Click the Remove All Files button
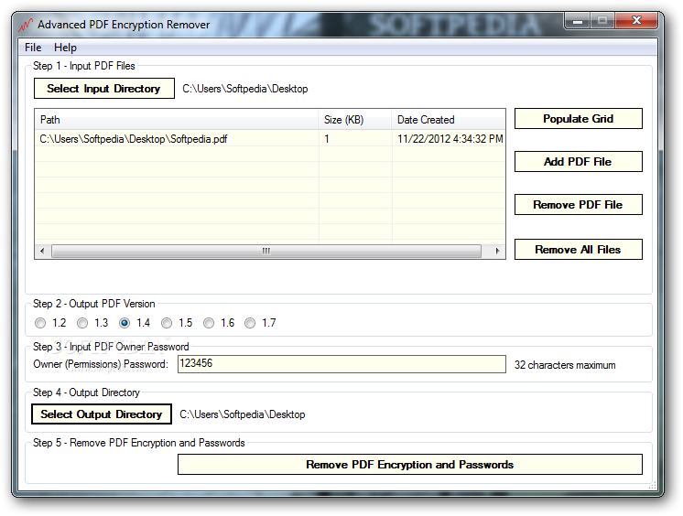 578,250
